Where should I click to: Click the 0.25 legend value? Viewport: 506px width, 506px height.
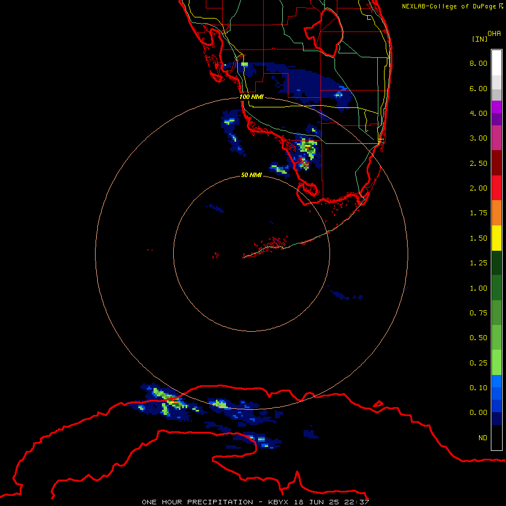pos(478,363)
